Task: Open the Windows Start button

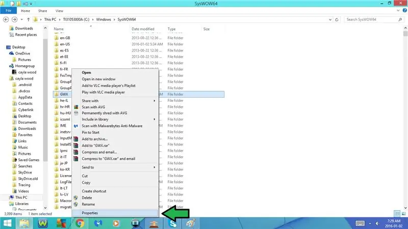Action: 7,223
